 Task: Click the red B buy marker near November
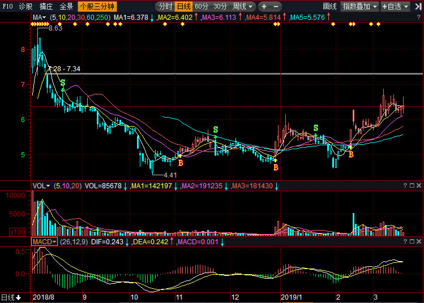click(x=181, y=163)
